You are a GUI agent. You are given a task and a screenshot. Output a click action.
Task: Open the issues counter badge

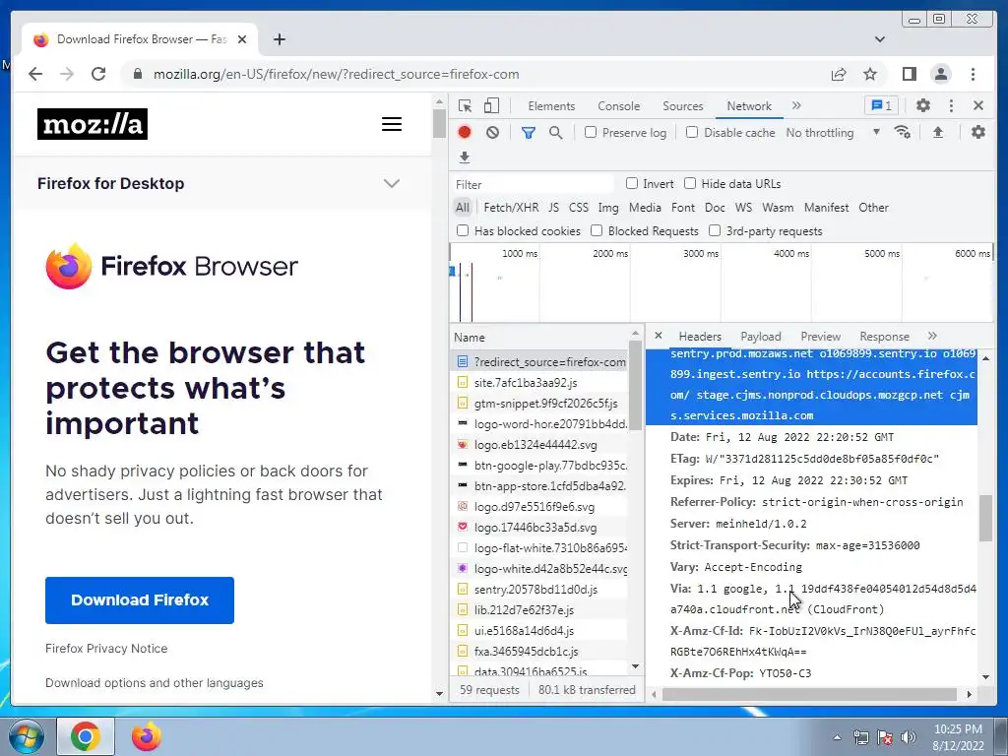(881, 105)
